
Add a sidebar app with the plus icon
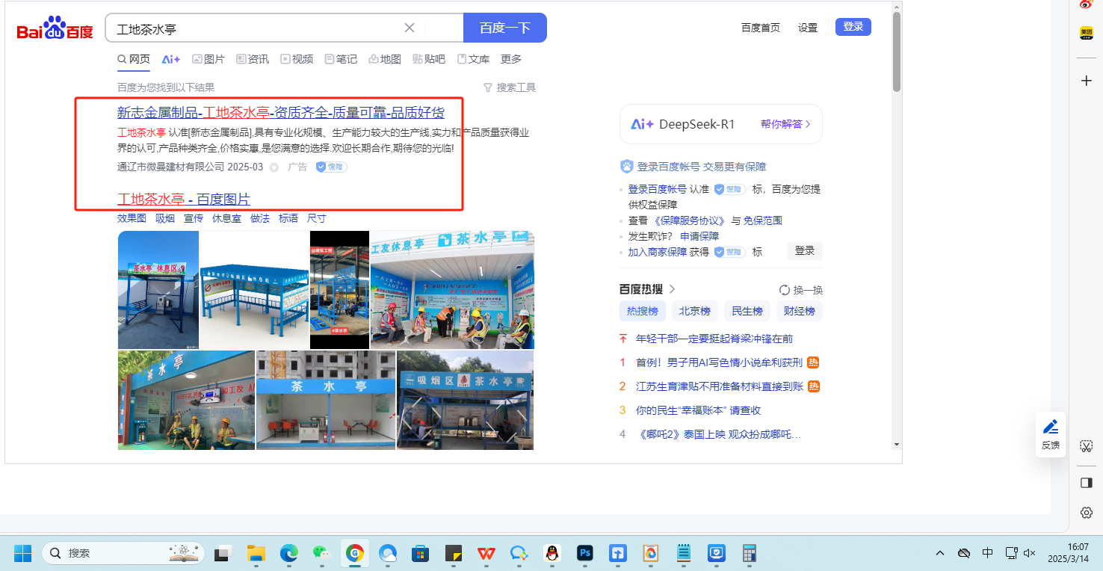pos(1087,80)
